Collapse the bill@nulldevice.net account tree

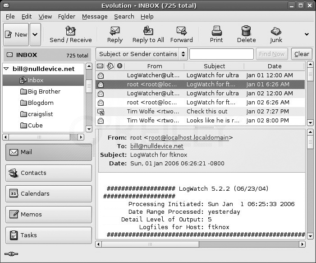(x=6, y=69)
